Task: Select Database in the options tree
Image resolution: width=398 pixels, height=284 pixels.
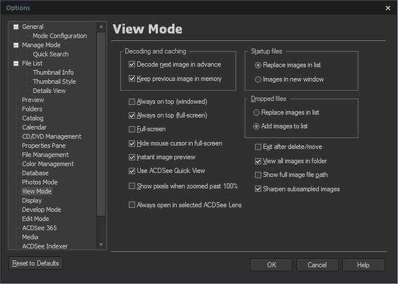Action: tap(35, 173)
